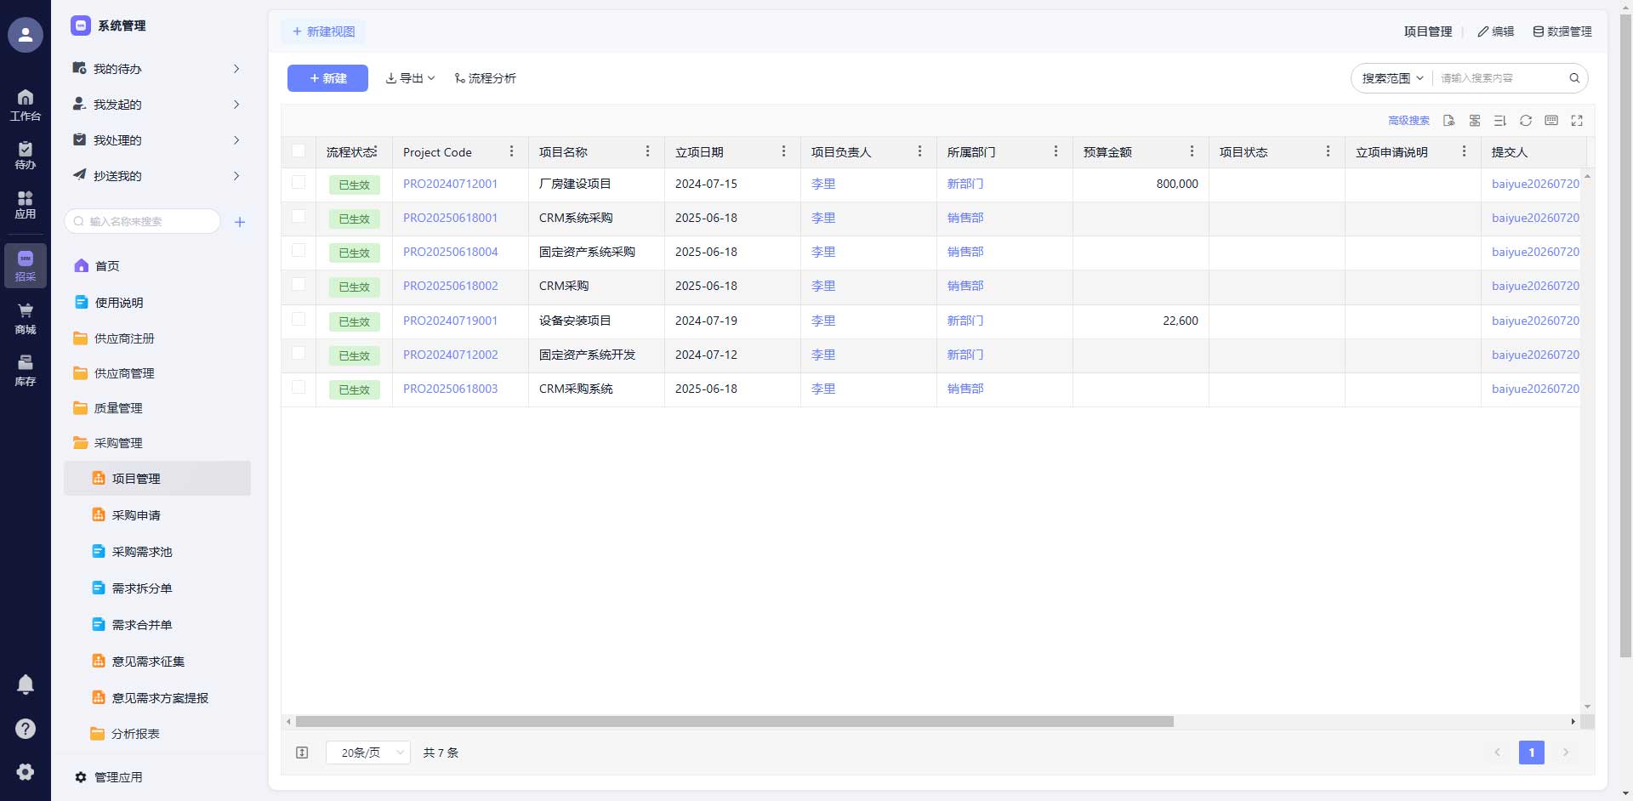The height and width of the screenshot is (801, 1633).
Task: Open the user avatar profile icon
Action: tap(26, 35)
